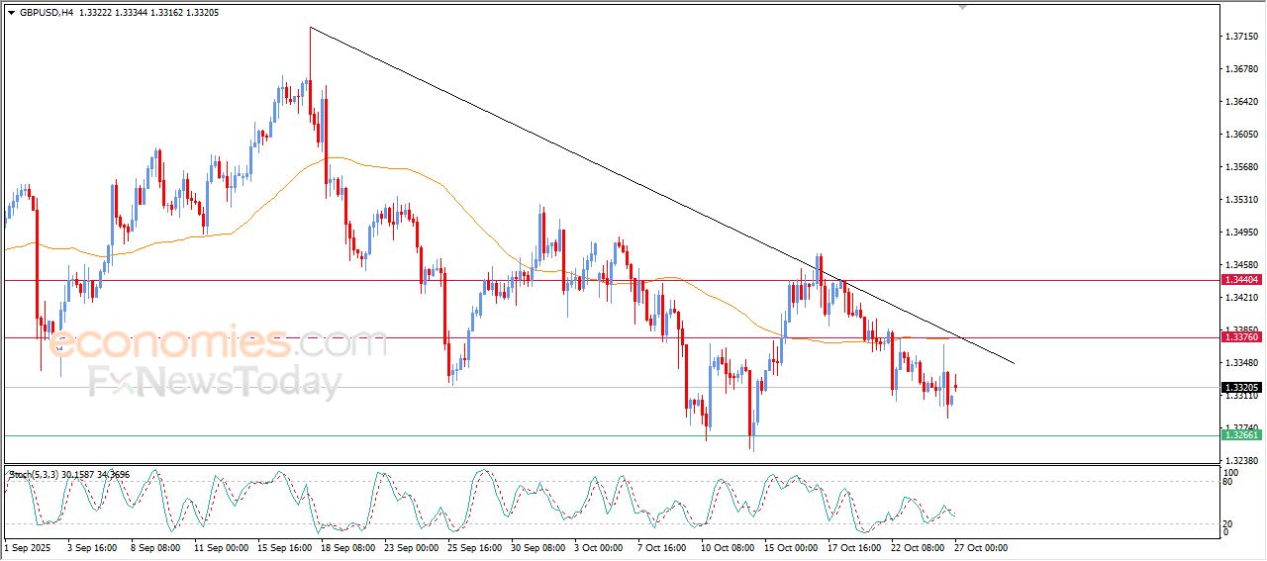Screen dimensions: 1267x561
Task: Click the black 1.33205 current price label
Action: point(1241,388)
